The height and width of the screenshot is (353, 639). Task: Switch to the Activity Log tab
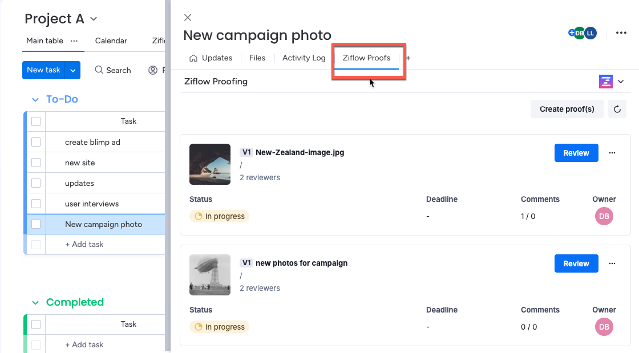point(304,58)
